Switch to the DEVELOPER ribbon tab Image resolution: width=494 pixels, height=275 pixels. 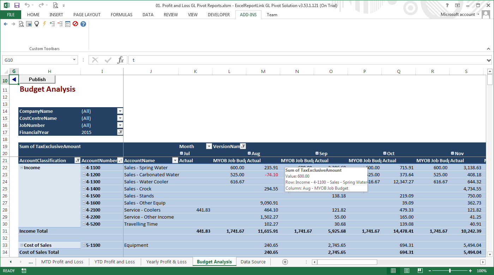(219, 14)
